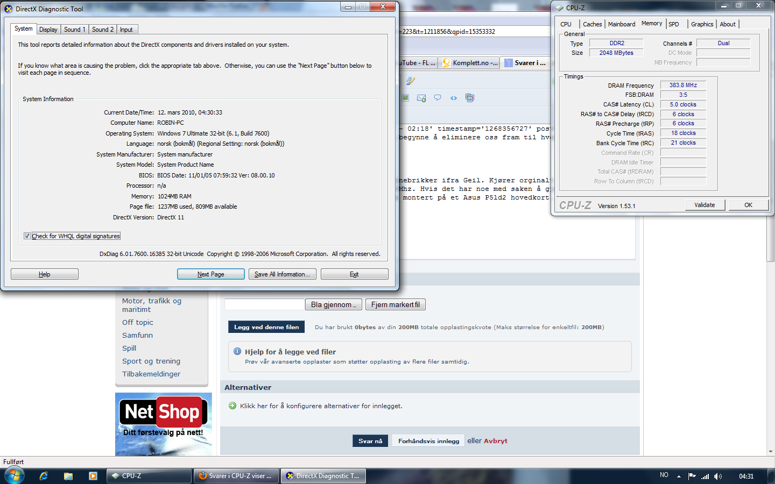
Task: Click the insert image icon in forum editor
Action: coord(405,98)
